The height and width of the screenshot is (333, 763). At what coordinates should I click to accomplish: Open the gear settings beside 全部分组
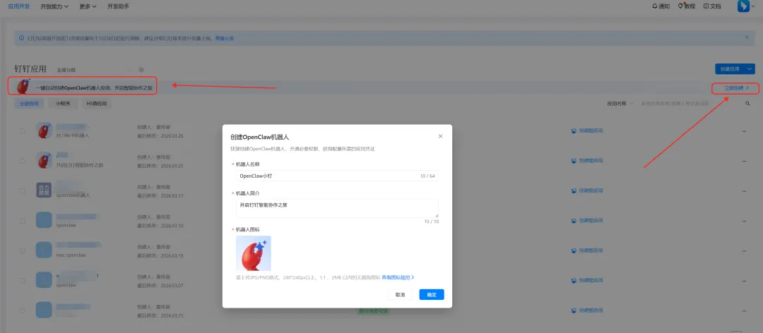click(141, 70)
